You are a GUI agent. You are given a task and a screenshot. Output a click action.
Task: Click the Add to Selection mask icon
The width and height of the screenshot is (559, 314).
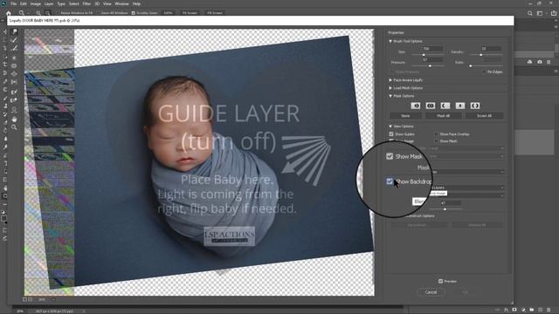(431, 106)
